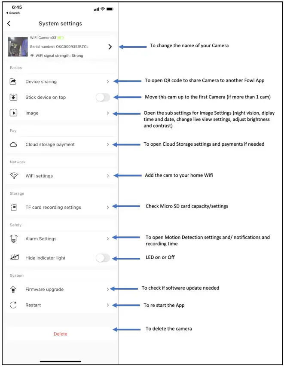Open TF card recording settings entry

[x=53, y=207]
